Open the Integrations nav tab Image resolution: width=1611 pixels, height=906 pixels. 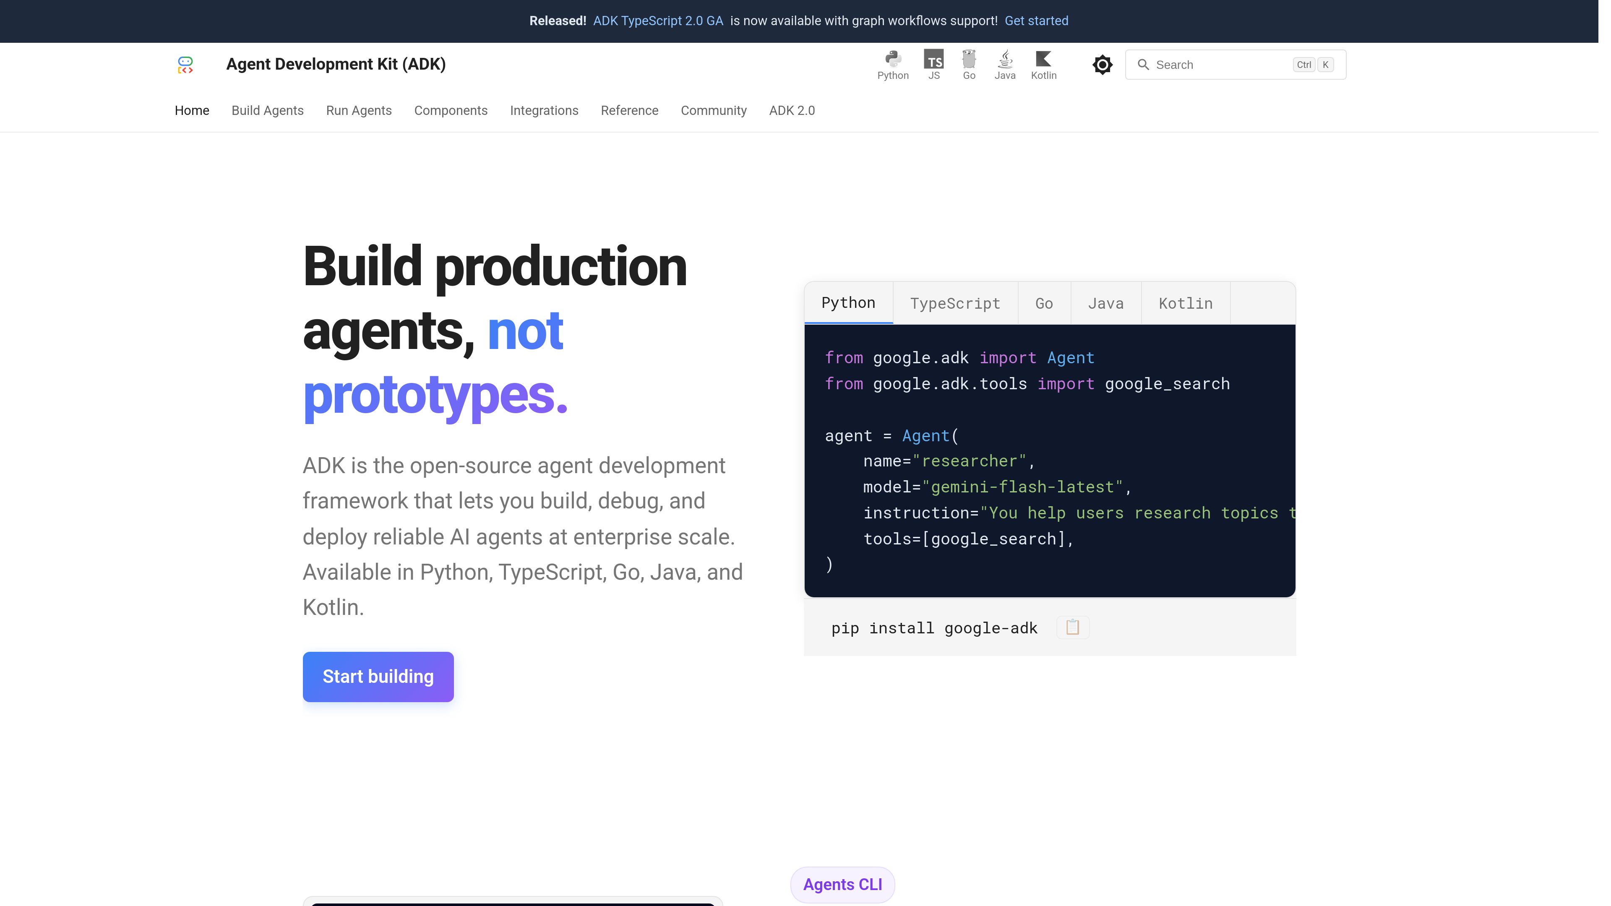pyautogui.click(x=544, y=111)
